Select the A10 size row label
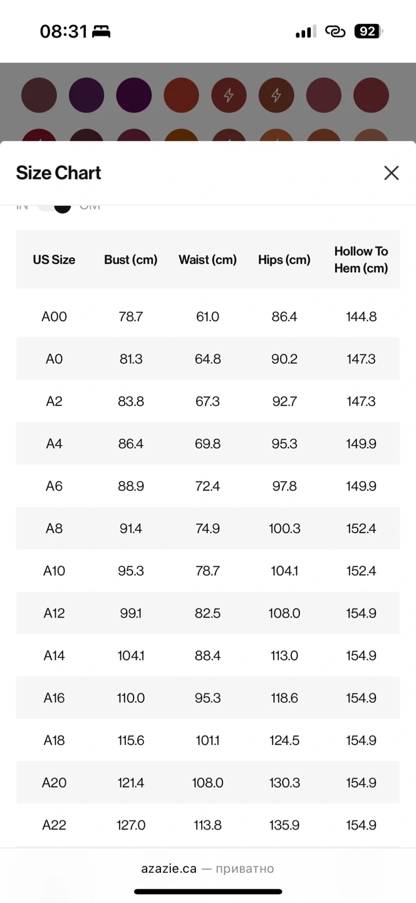Viewport: 416px width, 903px height. (x=54, y=571)
